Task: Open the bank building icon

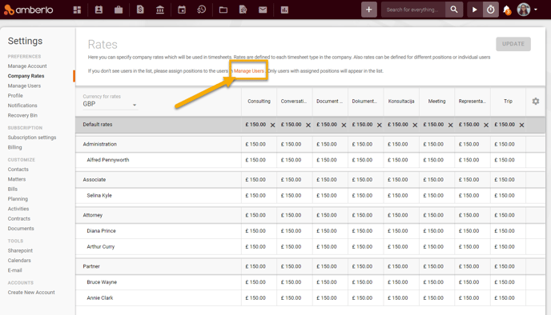Action: coord(160,10)
